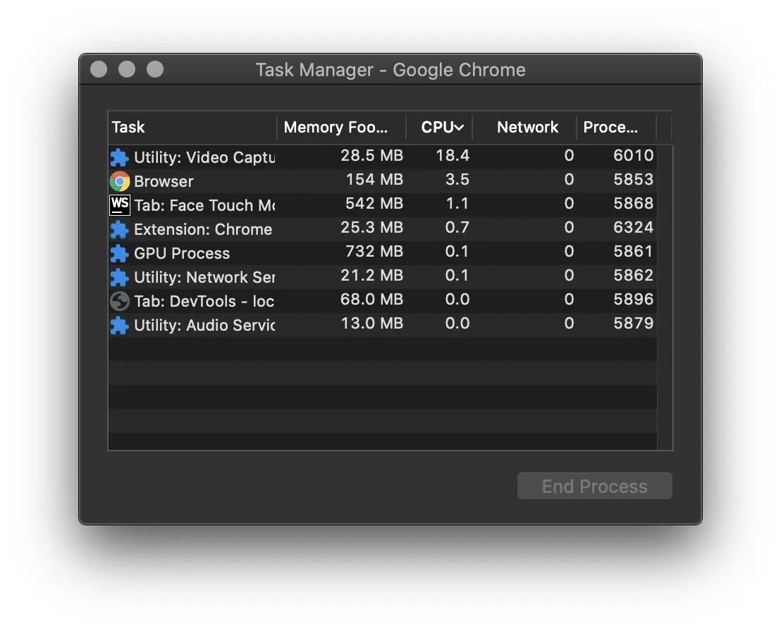This screenshot has width=781, height=629.
Task: Toggle CPU sort order via arrow
Action: pos(460,128)
